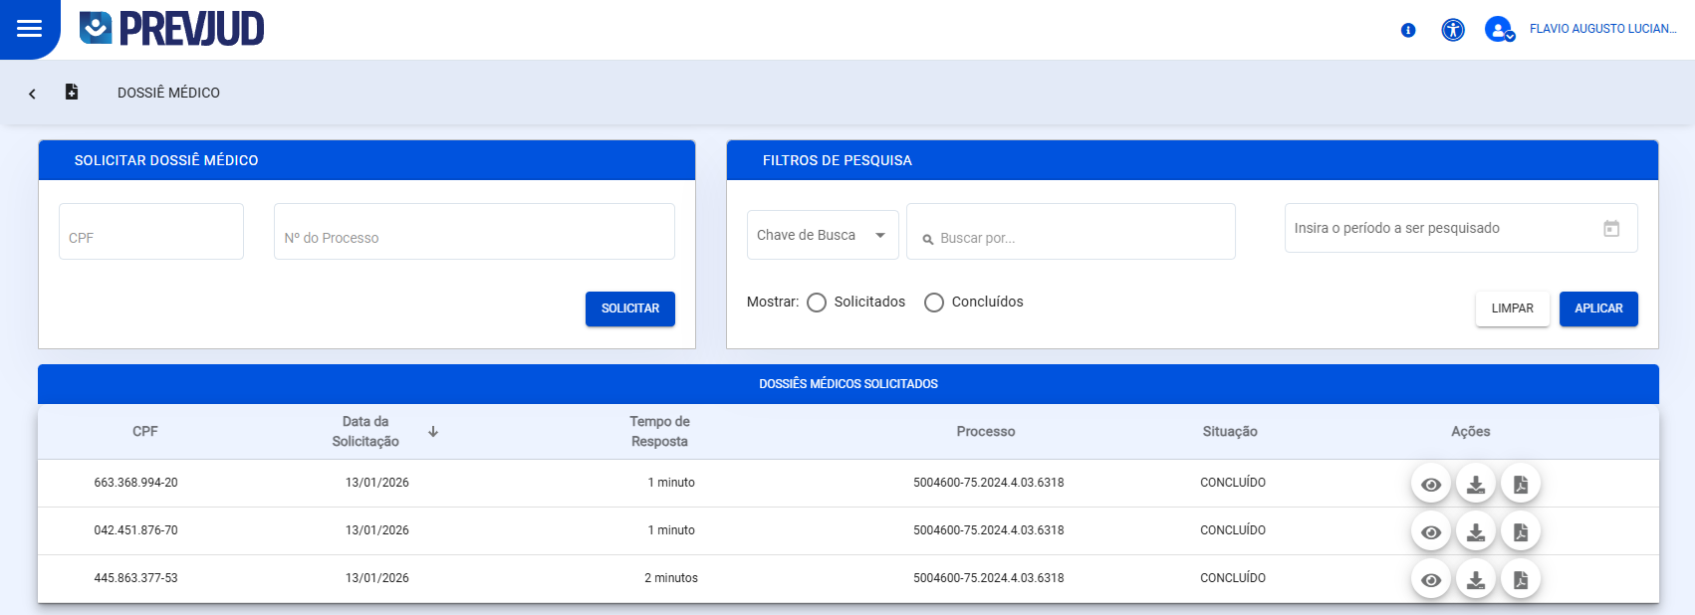Click the info icon in header

tap(1408, 30)
